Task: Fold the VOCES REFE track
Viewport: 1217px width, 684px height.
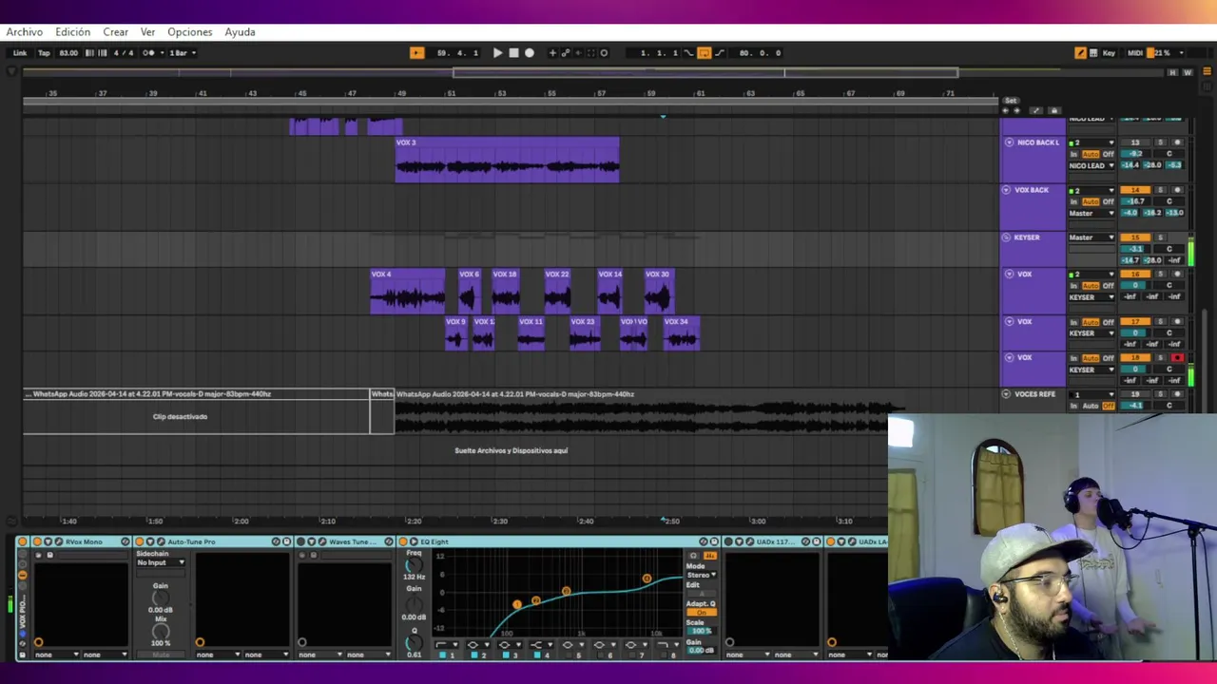Action: [x=1006, y=394]
